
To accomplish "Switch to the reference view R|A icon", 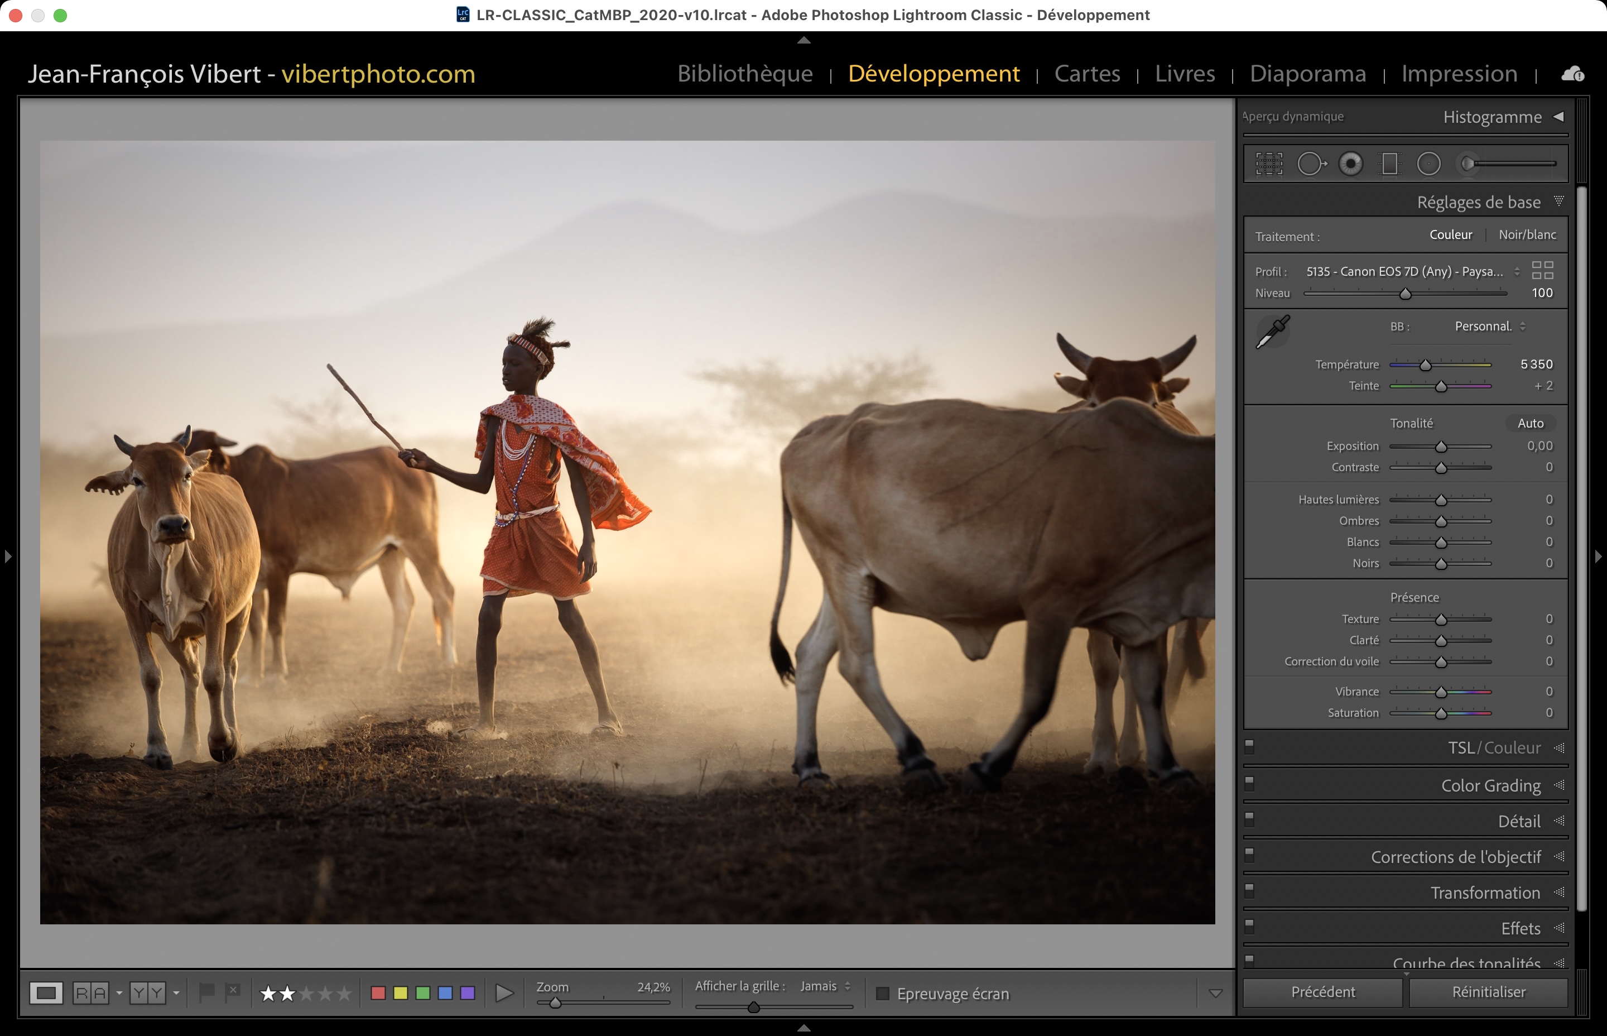I will (x=91, y=993).
